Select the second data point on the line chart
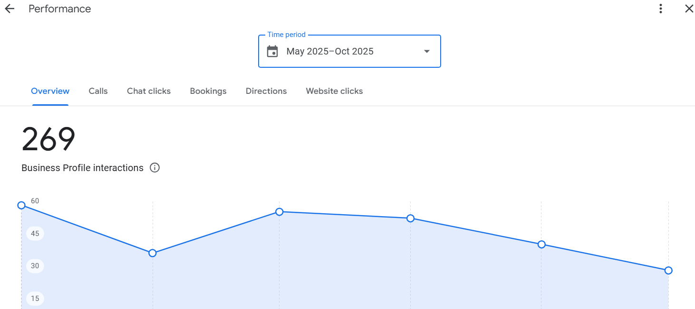This screenshot has height=309, width=695. [153, 253]
